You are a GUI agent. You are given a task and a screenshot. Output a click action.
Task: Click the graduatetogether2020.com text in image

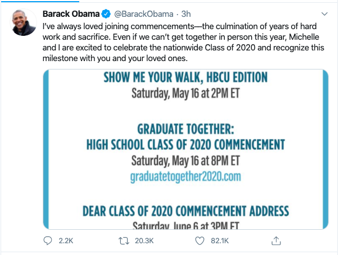[x=185, y=175]
